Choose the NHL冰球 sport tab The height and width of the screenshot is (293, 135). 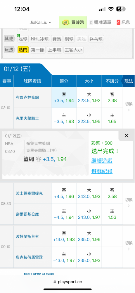point(40,39)
